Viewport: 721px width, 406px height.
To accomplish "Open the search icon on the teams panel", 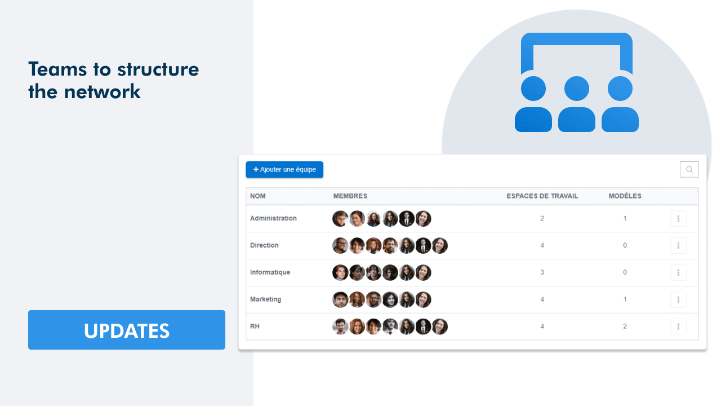I will point(689,169).
